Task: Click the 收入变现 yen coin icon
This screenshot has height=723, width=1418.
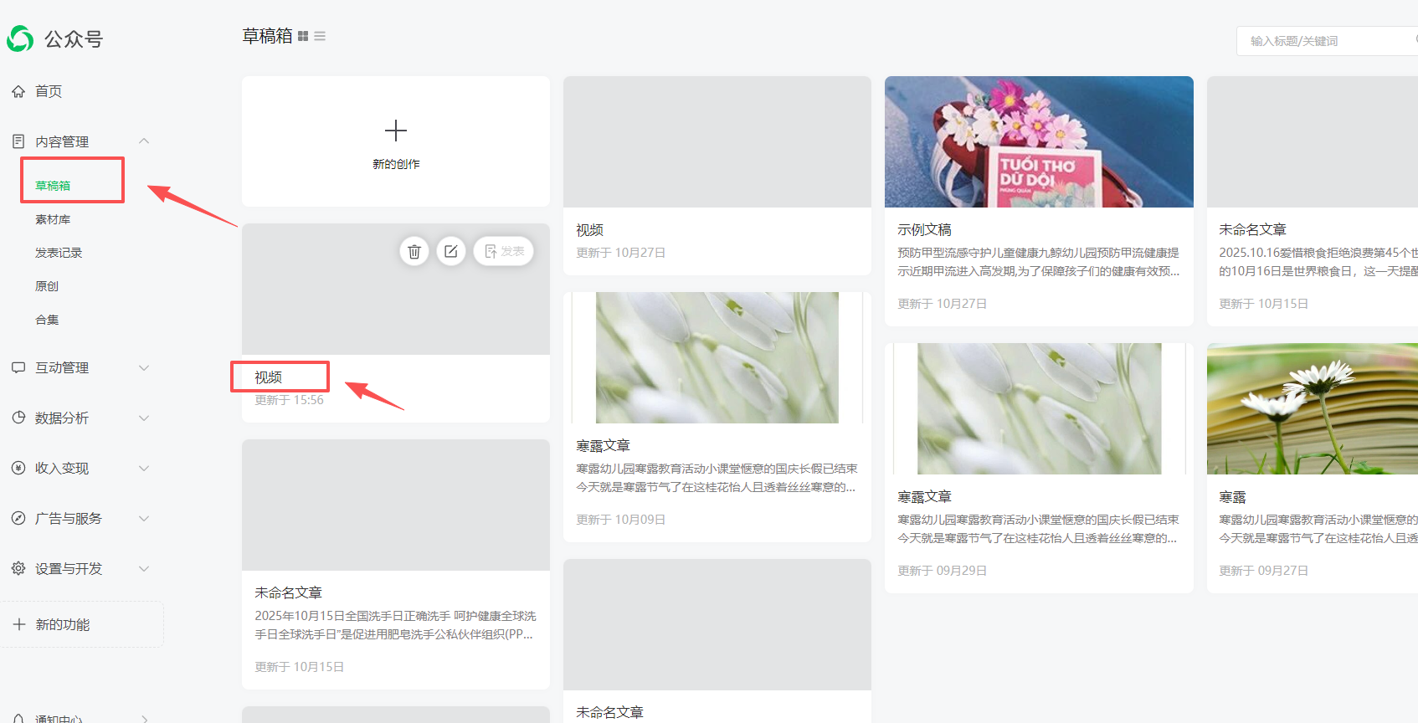Action: coord(18,468)
